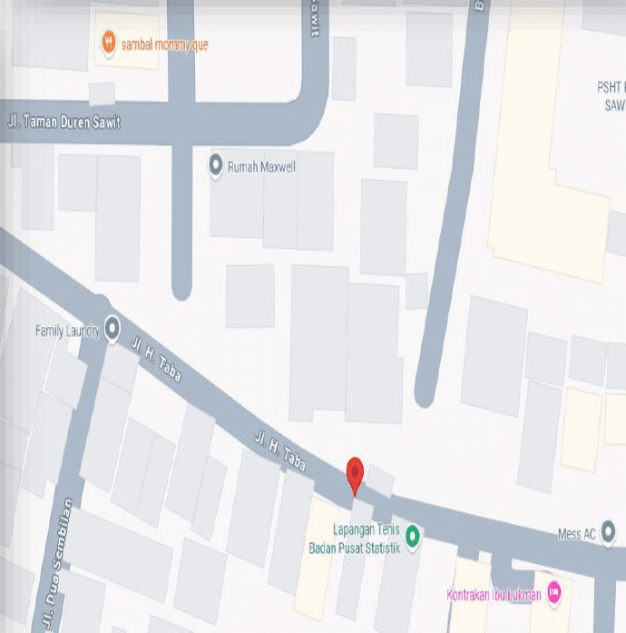Open the green Lapangan Tenis marker
The width and height of the screenshot is (626, 633).
(x=412, y=537)
